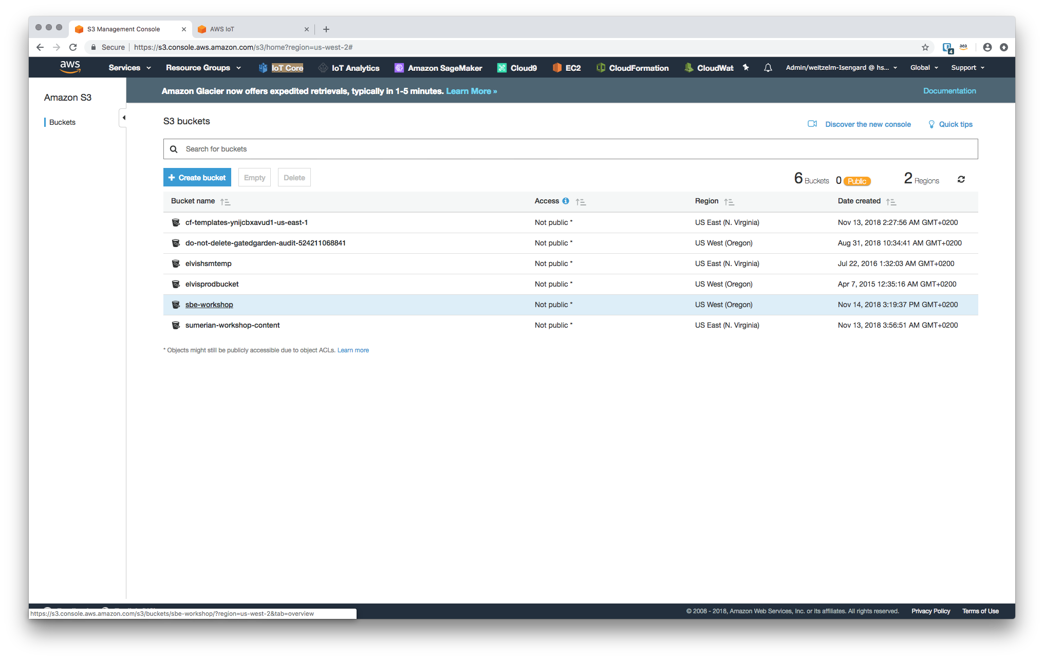
Task: Open CloudWatch service shortcut
Action: point(709,68)
